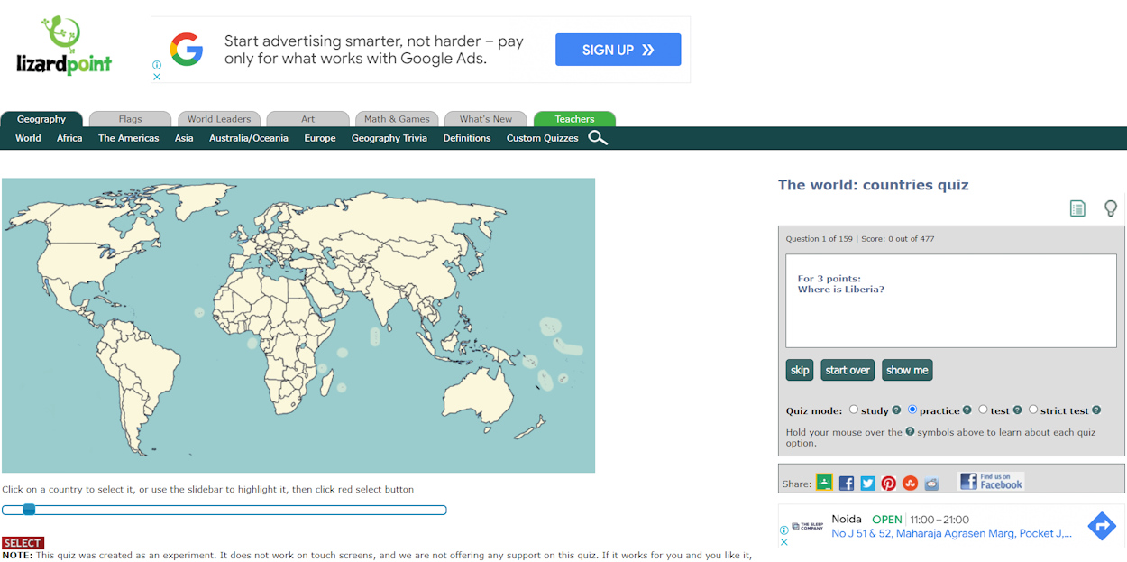Click the Facebook share icon

[846, 483]
